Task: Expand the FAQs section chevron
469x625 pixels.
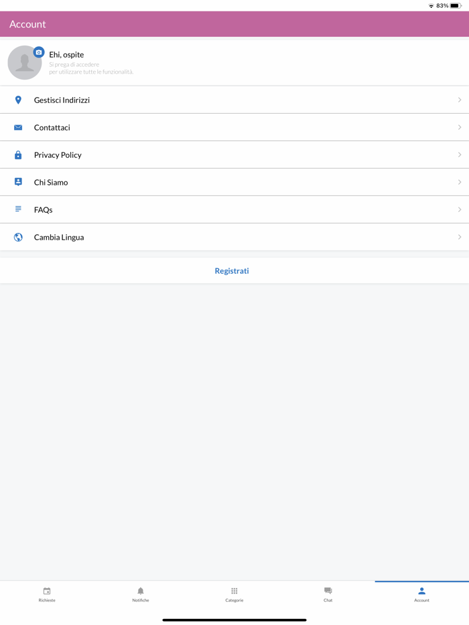Action: pos(460,209)
